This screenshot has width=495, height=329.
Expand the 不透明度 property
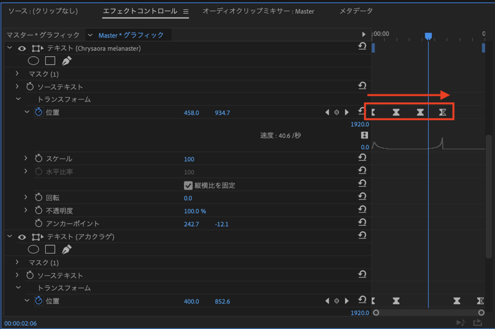pos(26,210)
